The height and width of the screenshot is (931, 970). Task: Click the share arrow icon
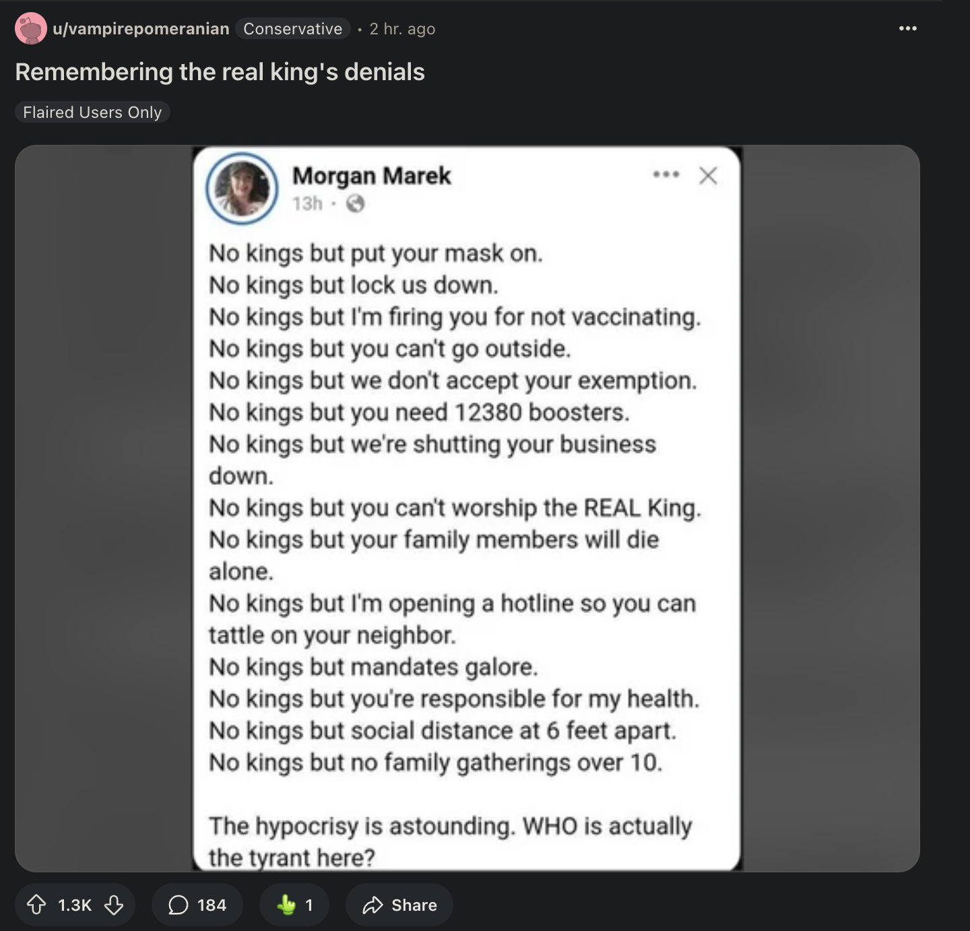(x=373, y=905)
